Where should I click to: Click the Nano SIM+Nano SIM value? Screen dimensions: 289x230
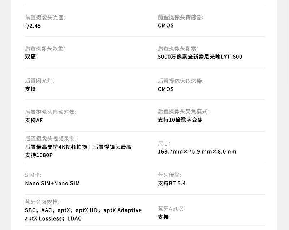click(52, 183)
